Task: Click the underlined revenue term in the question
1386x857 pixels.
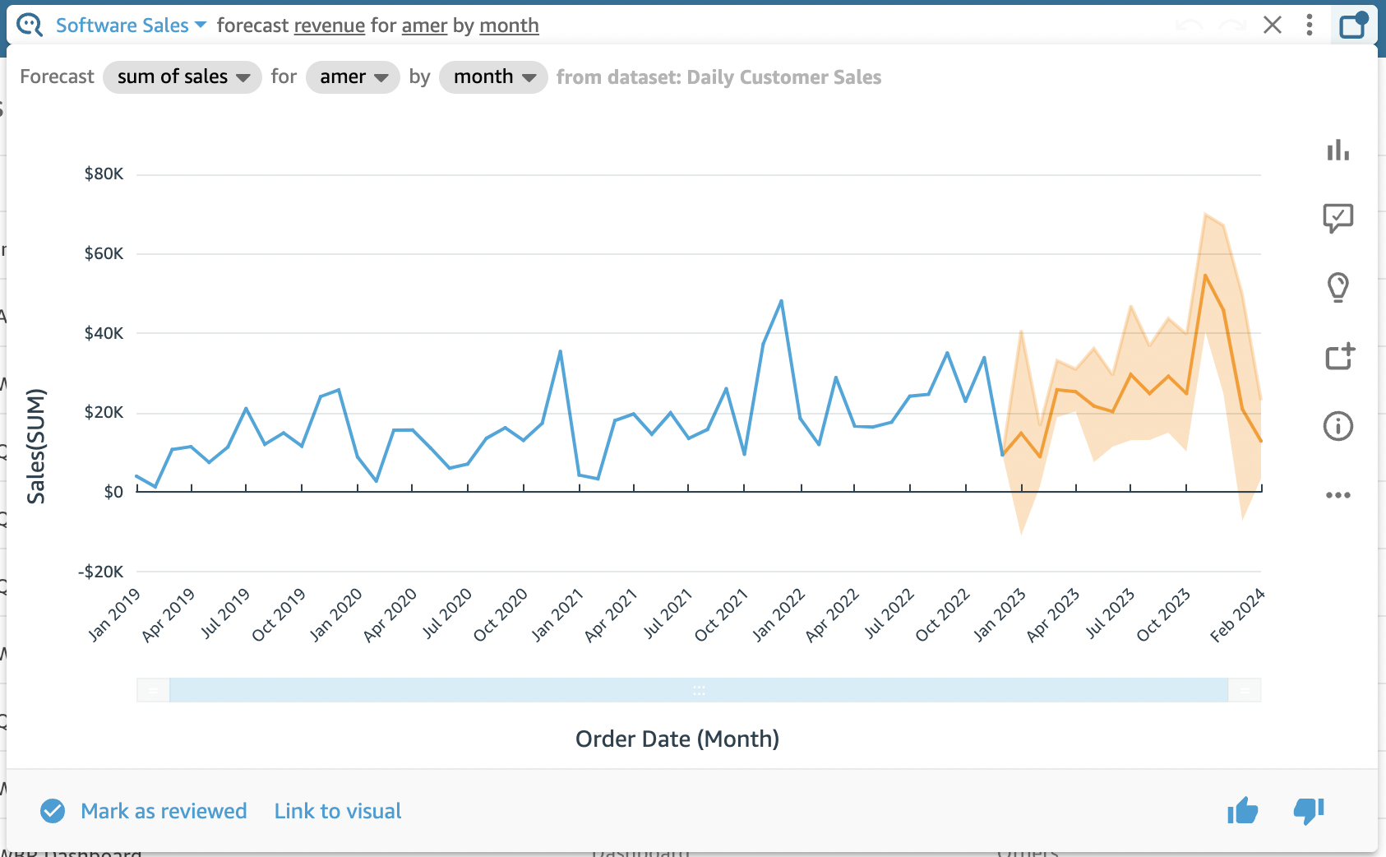Action: tap(329, 25)
